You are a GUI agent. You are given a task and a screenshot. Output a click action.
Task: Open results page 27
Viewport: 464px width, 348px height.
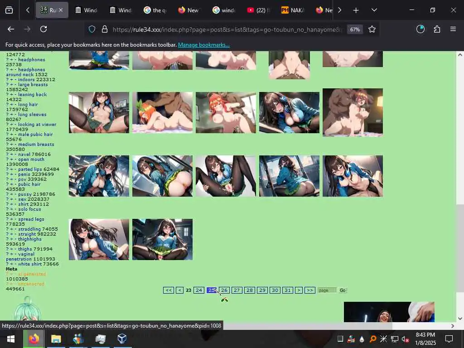coord(237,290)
